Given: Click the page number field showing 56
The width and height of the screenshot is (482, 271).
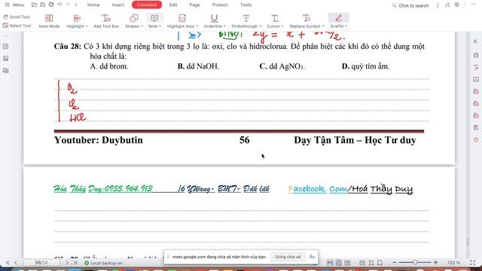Looking at the screenshot, I should tap(41, 263).
